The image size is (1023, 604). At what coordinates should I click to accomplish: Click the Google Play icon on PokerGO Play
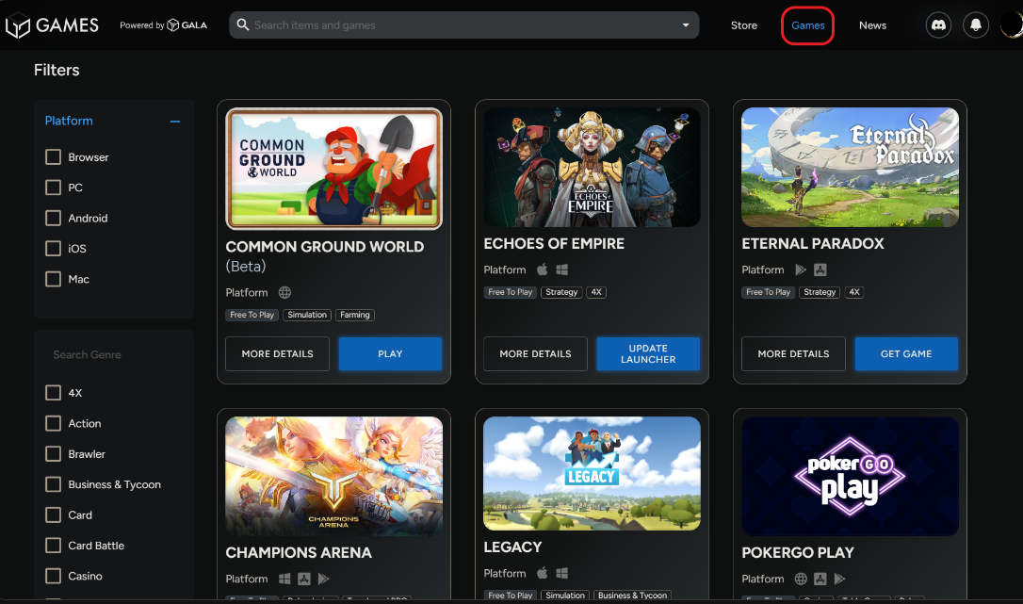point(839,579)
